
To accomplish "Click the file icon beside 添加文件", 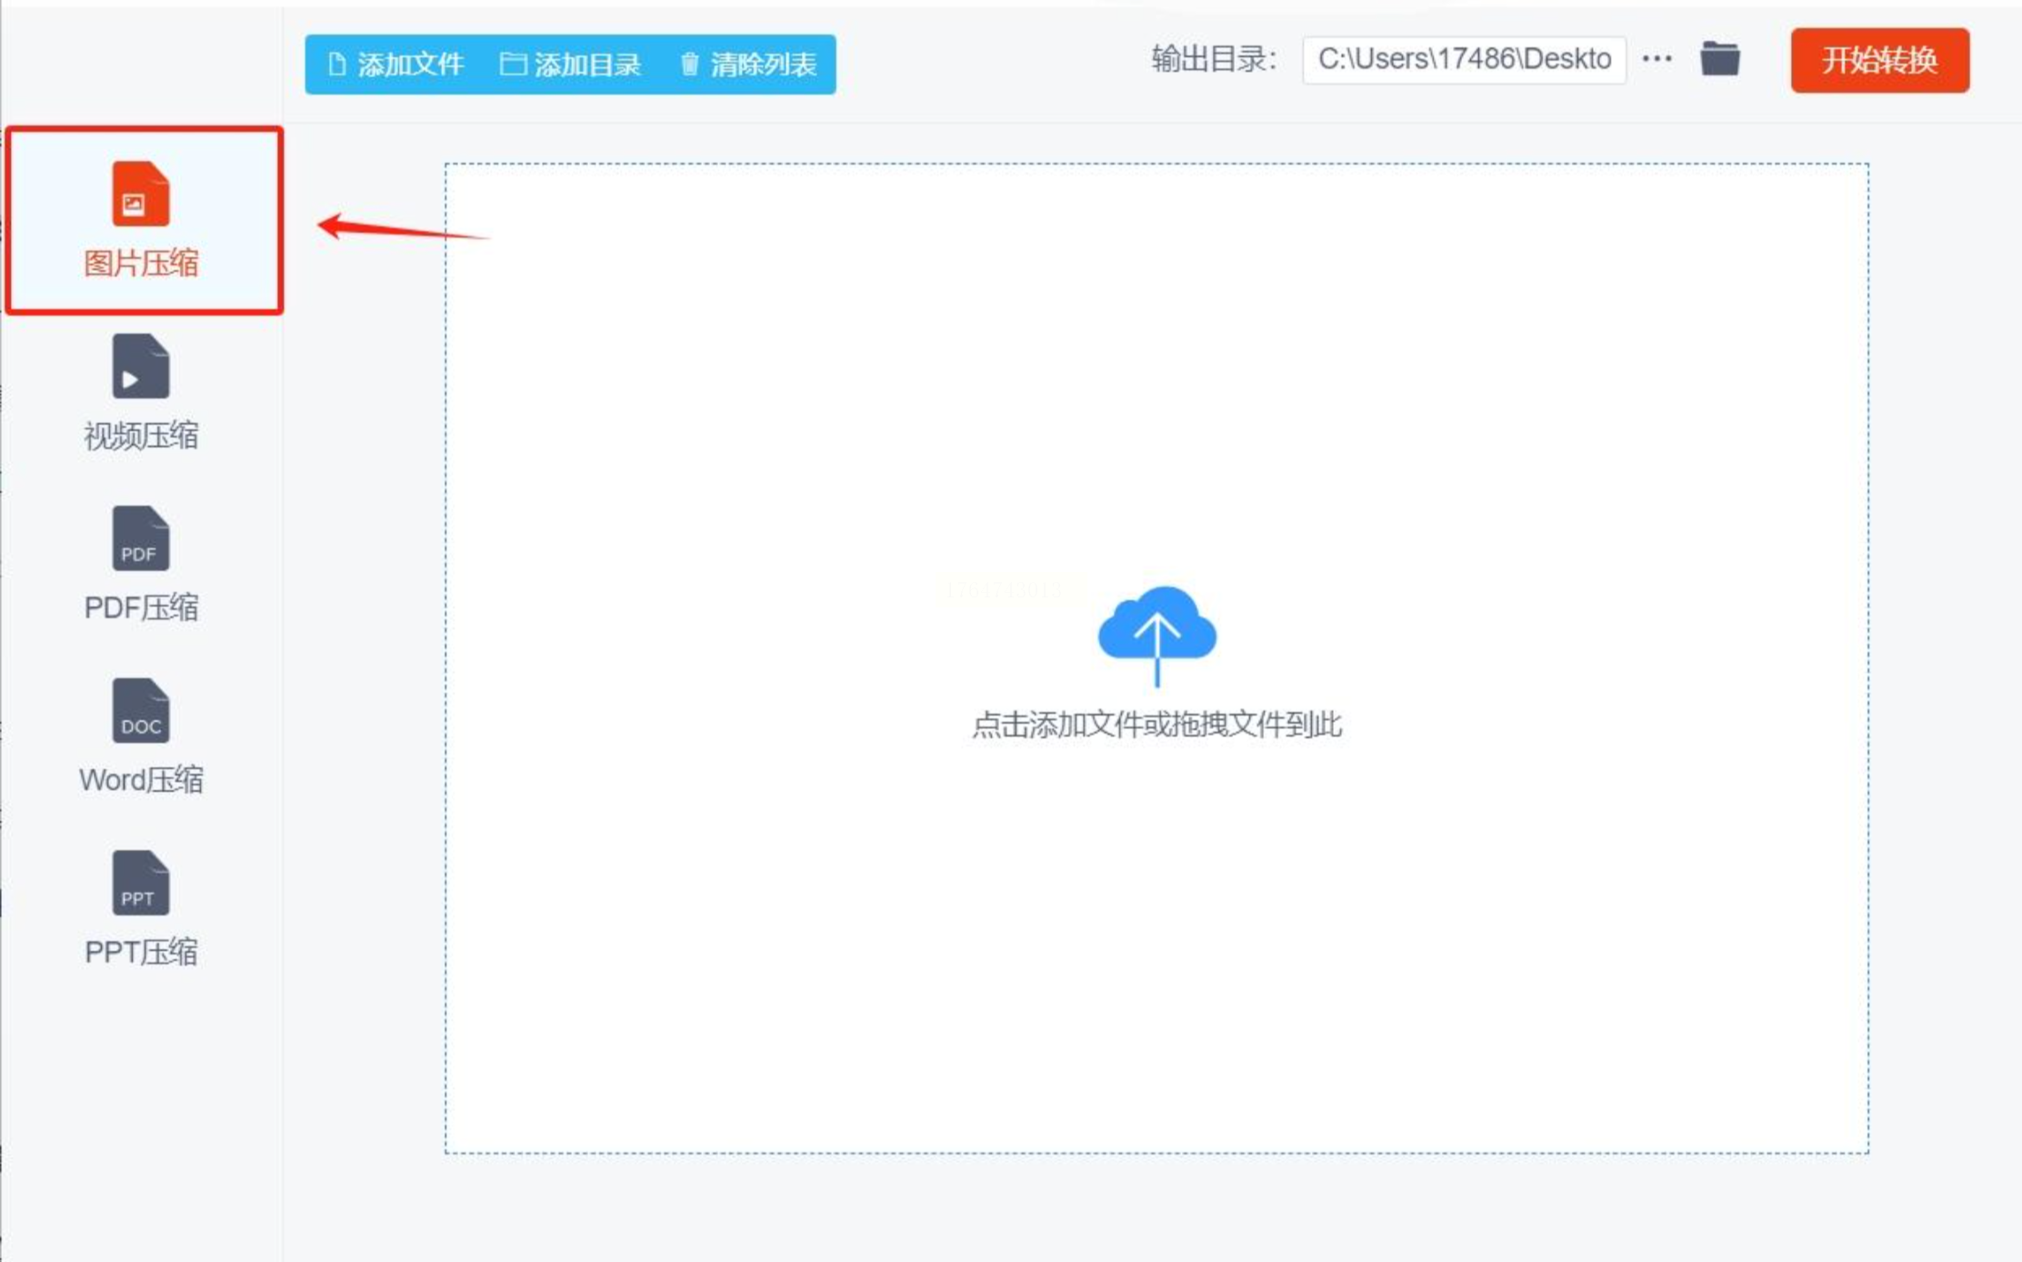I will 336,64.
